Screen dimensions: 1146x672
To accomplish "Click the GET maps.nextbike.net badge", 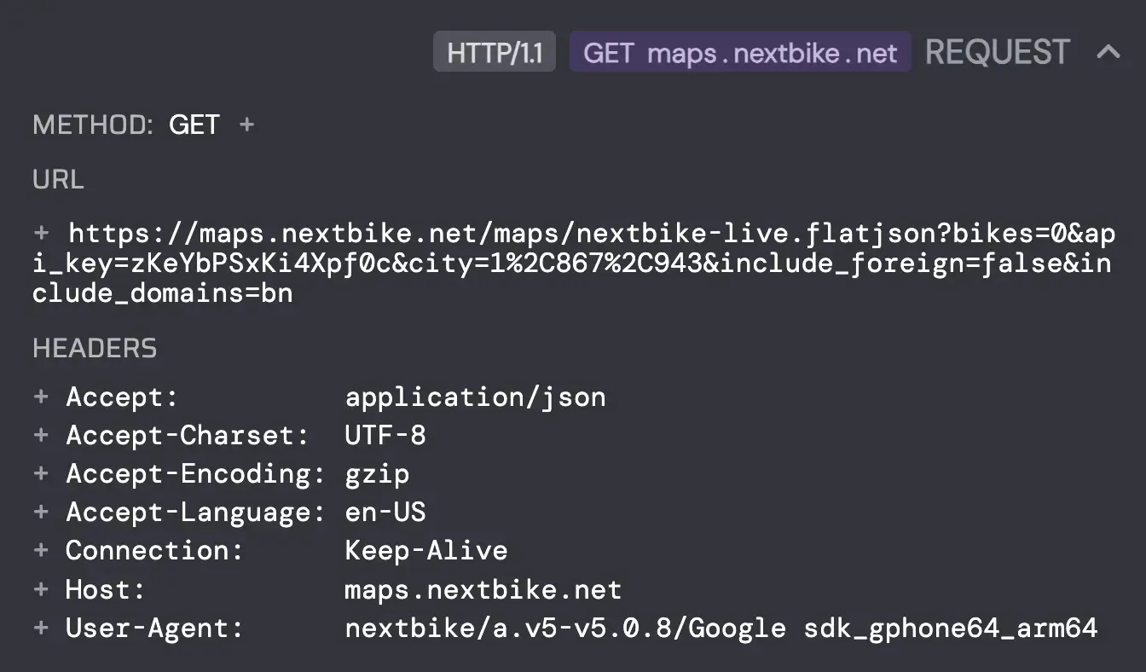I will [x=740, y=53].
